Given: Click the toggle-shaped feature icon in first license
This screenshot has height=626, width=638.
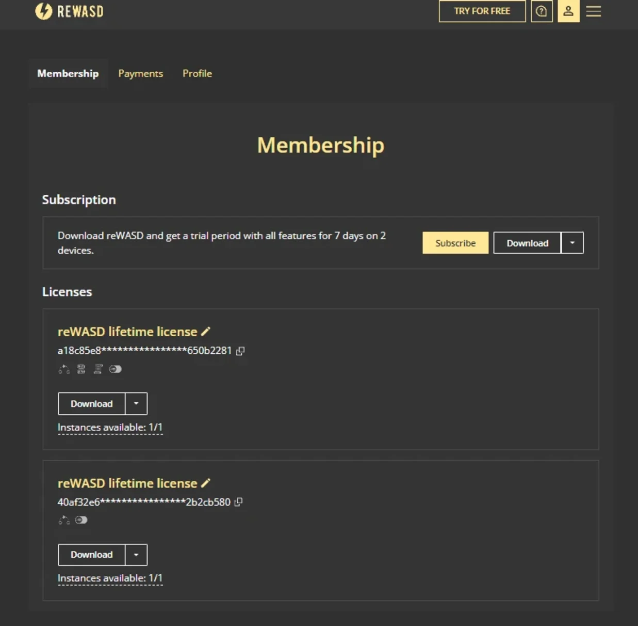Looking at the screenshot, I should [x=116, y=369].
